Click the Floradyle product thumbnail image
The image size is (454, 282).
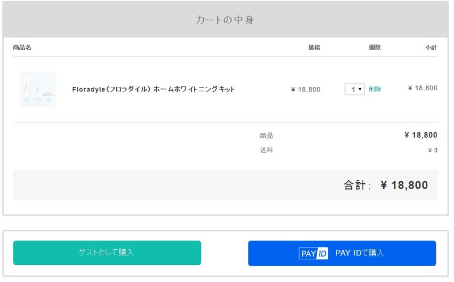(x=38, y=89)
